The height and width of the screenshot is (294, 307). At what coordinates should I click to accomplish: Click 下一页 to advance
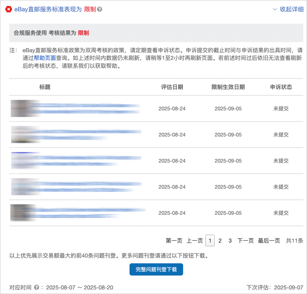point(245,241)
